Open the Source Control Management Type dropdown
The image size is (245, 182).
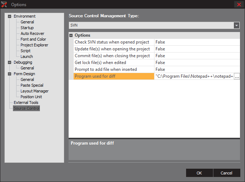[x=236, y=26]
